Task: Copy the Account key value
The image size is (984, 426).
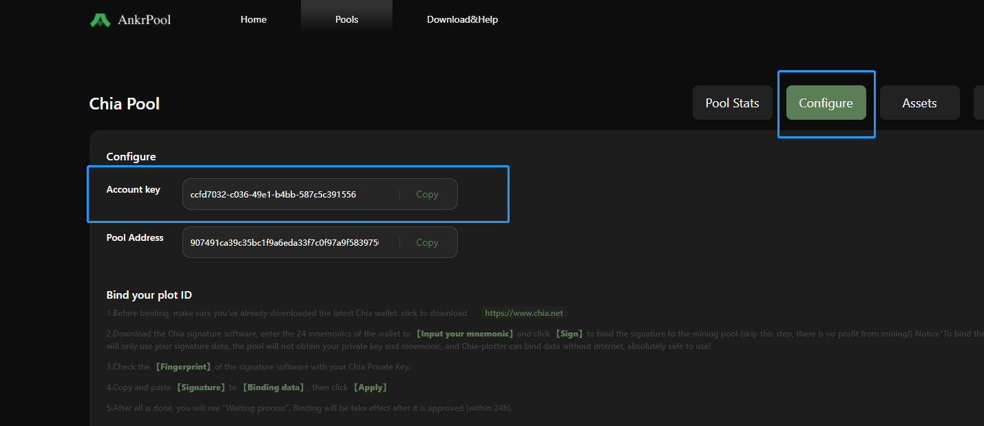Action: pyautogui.click(x=427, y=195)
